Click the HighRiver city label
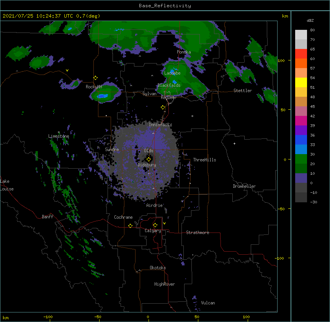This screenshot has height=322, width=330. 165,284
